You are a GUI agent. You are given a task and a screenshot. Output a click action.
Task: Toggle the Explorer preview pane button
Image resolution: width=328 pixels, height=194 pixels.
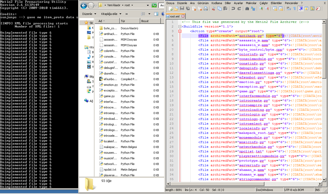pyautogui.click(x=156, y=14)
